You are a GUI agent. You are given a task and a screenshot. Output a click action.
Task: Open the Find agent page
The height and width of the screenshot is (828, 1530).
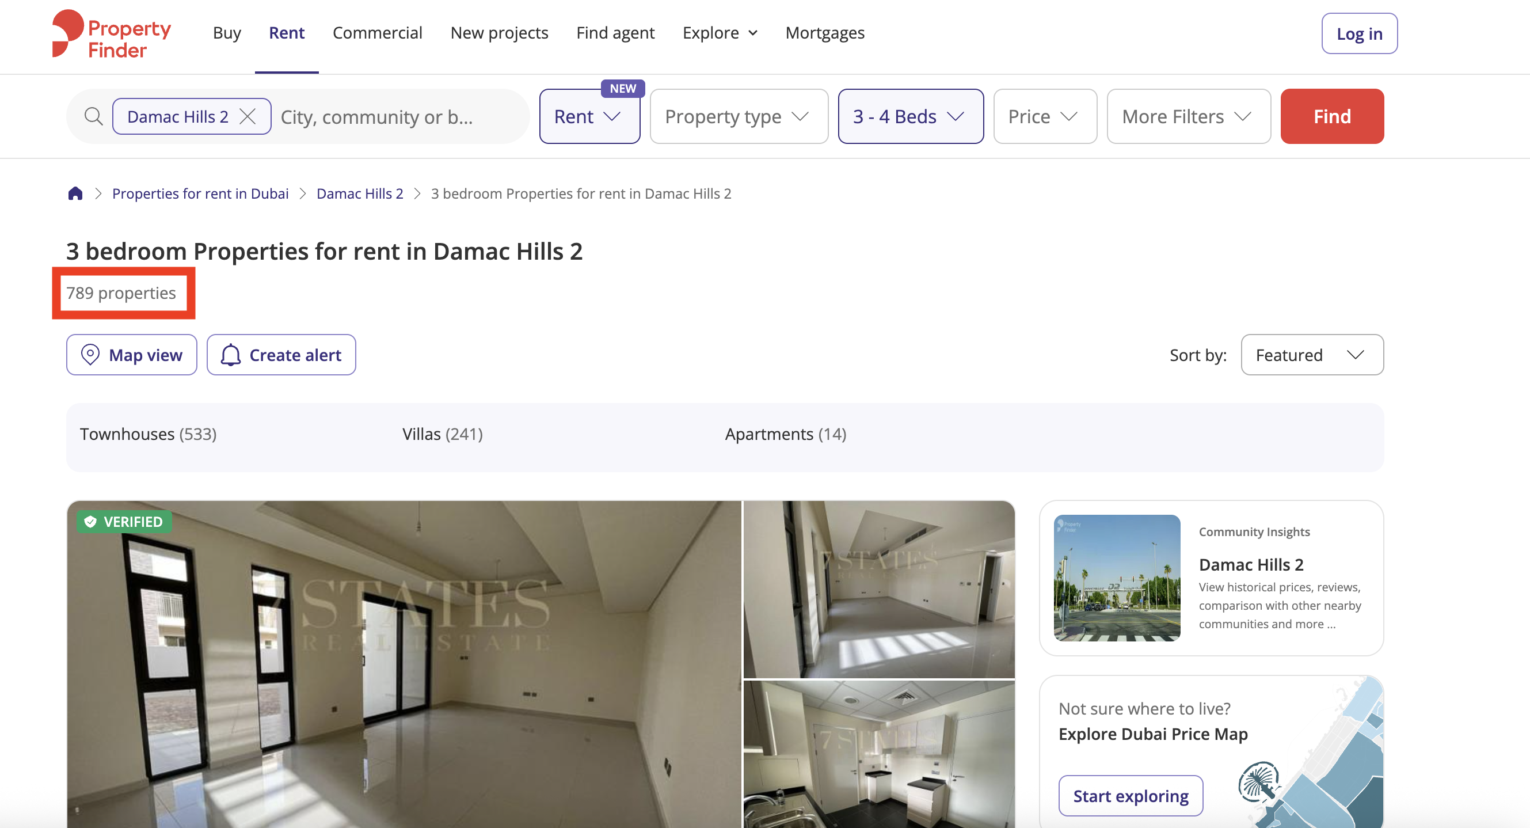pyautogui.click(x=615, y=33)
